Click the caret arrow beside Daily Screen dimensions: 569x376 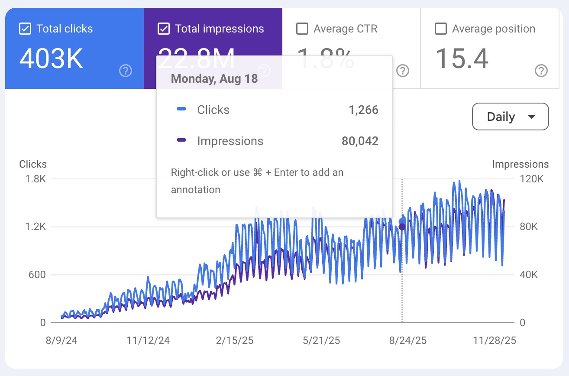tap(531, 117)
